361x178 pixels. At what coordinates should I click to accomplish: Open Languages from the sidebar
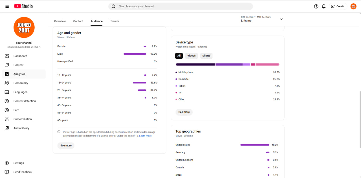(x=24, y=92)
